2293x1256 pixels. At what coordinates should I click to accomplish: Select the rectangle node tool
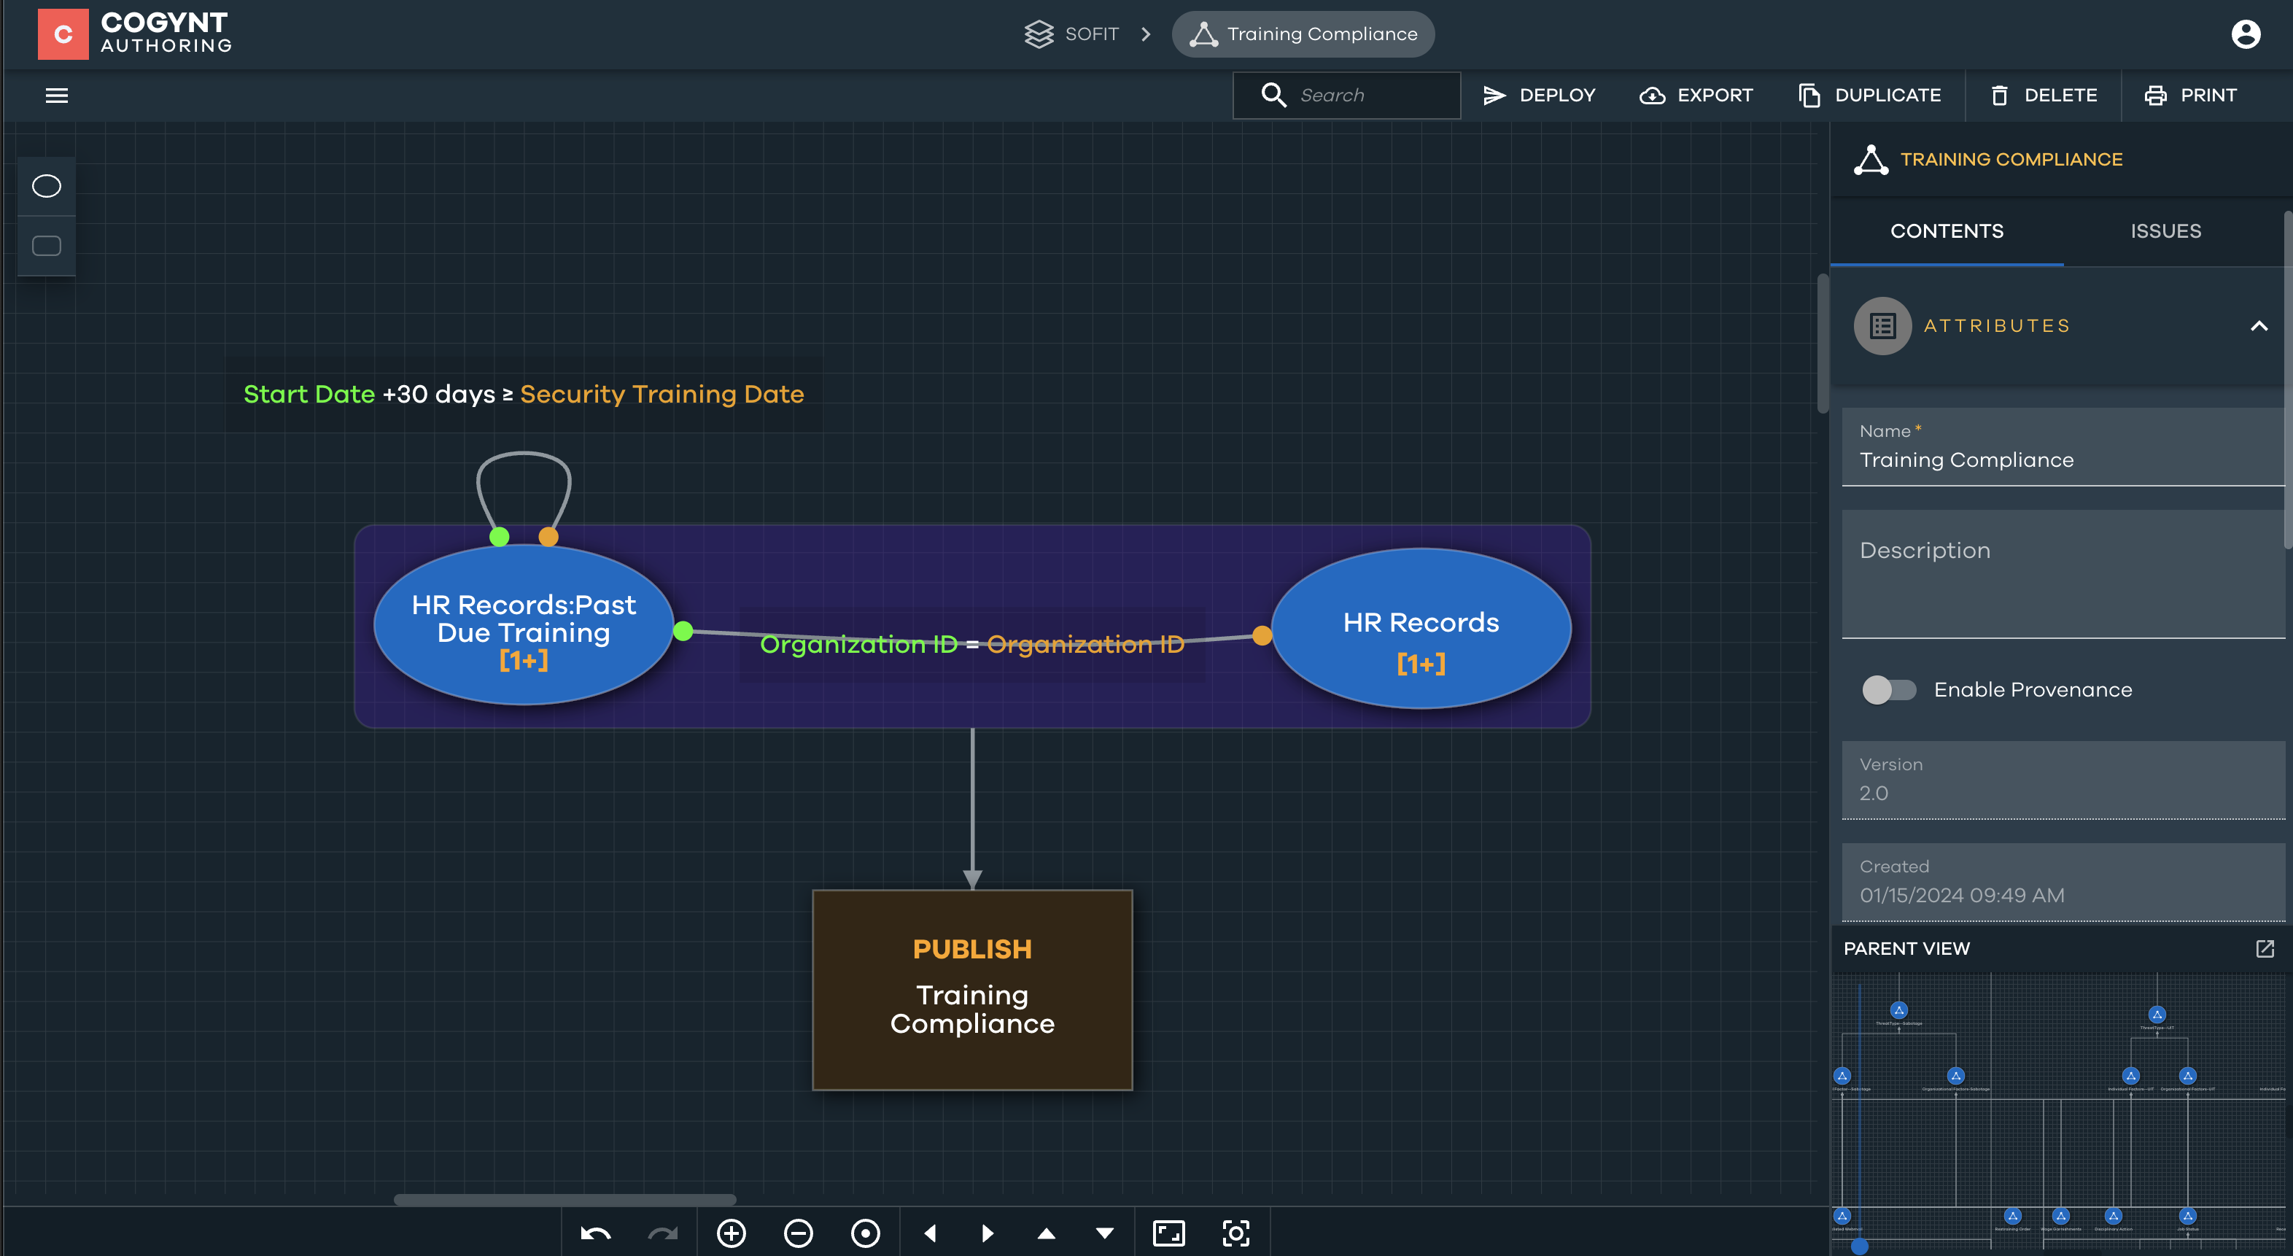(x=46, y=246)
